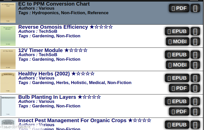Download PDF of EC to PPM Conversion Chart

179,8
